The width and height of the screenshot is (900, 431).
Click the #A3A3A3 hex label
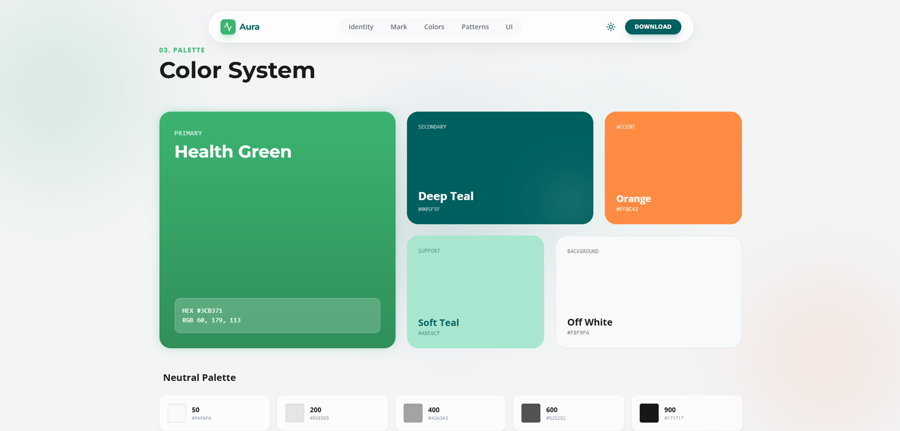coord(438,418)
